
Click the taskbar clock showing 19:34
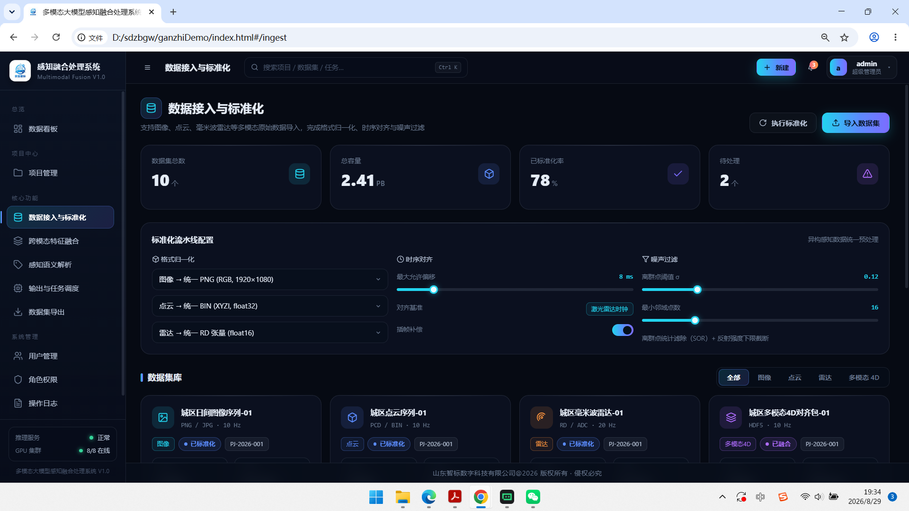click(864, 497)
